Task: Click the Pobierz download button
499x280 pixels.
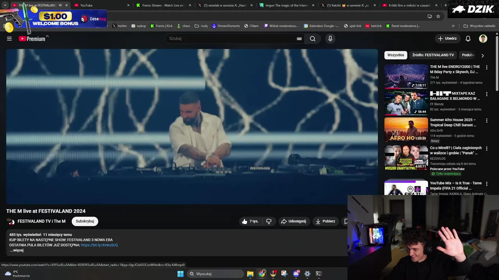Action: 326,221
